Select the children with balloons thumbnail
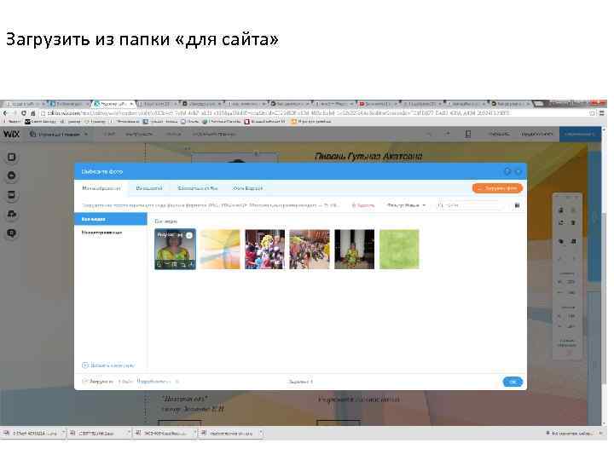 coord(264,250)
